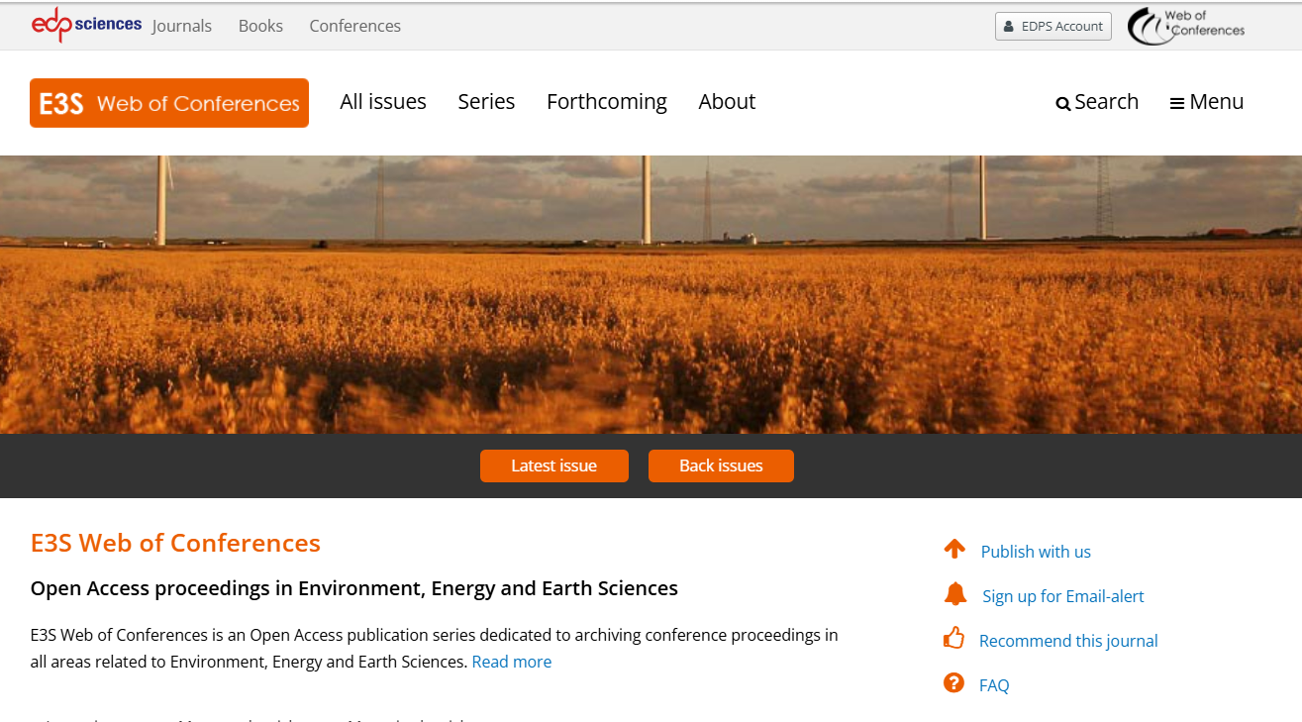Viewport: 1302px width, 722px height.
Task: Click the magnifying glass Search icon
Action: (x=1063, y=103)
